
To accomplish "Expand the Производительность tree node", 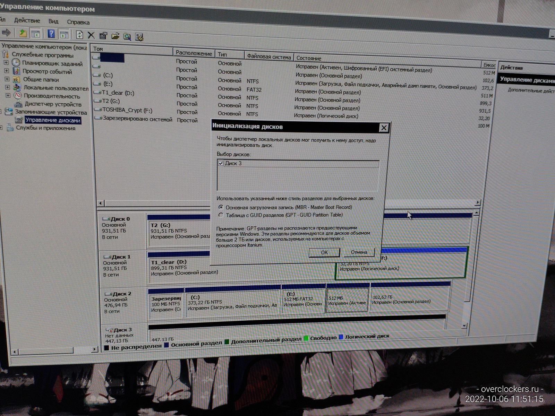I will pyautogui.click(x=8, y=95).
